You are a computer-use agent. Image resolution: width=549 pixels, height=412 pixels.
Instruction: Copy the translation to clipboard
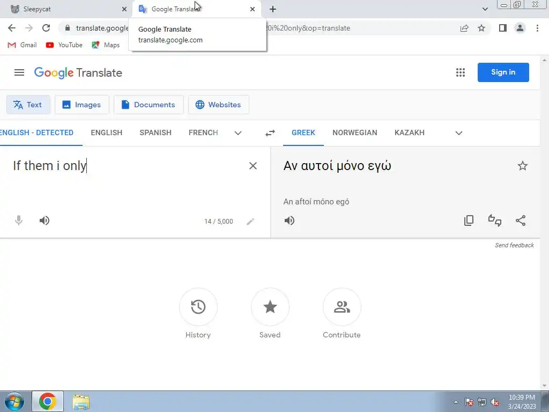click(469, 220)
